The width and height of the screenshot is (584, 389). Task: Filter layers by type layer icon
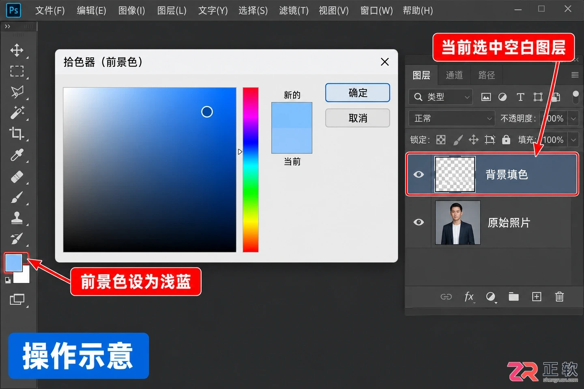click(x=520, y=97)
